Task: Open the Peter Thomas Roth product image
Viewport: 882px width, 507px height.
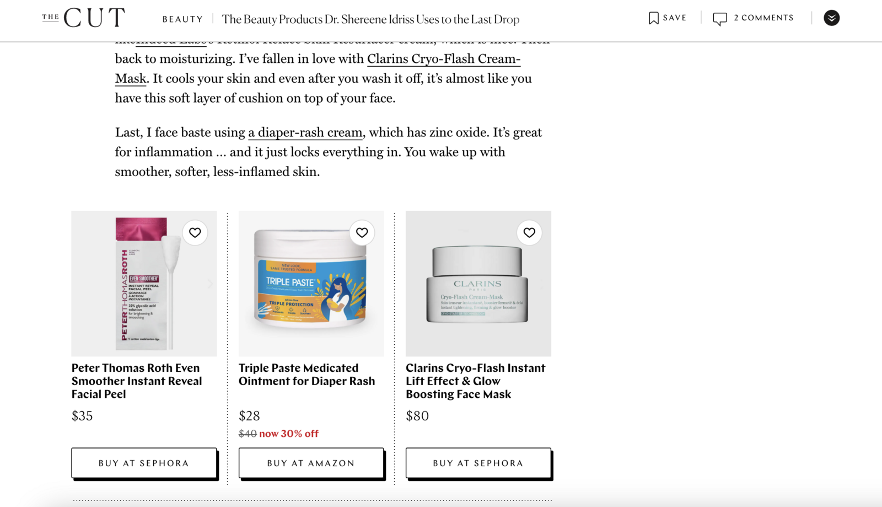Action: click(144, 284)
